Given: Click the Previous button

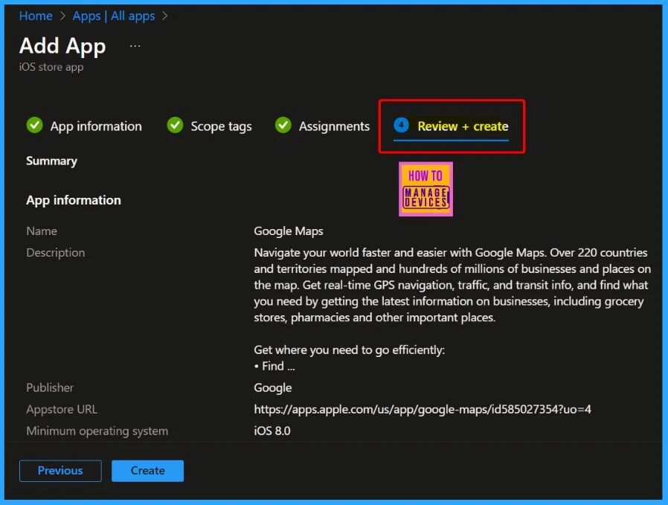Looking at the screenshot, I should tap(60, 471).
